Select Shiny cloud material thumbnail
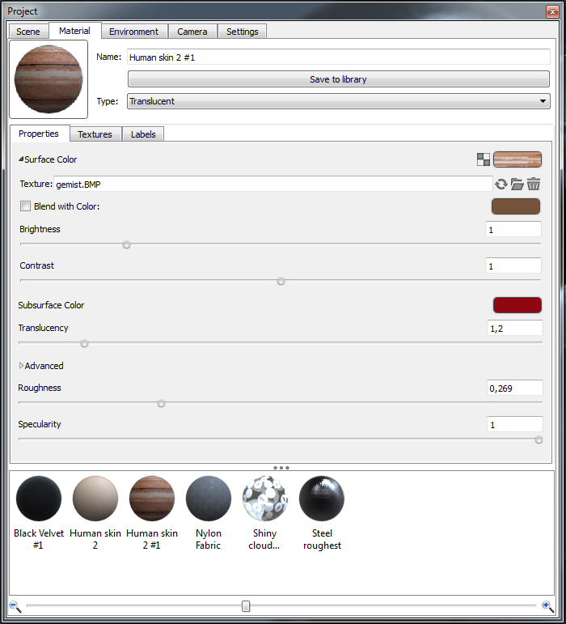This screenshot has height=624, width=566. coord(264,498)
